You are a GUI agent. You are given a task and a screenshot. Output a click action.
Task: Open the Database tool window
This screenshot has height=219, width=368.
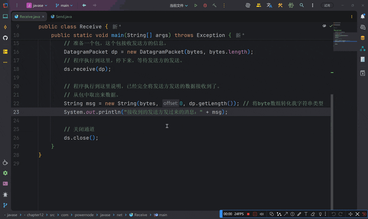coord(362,38)
